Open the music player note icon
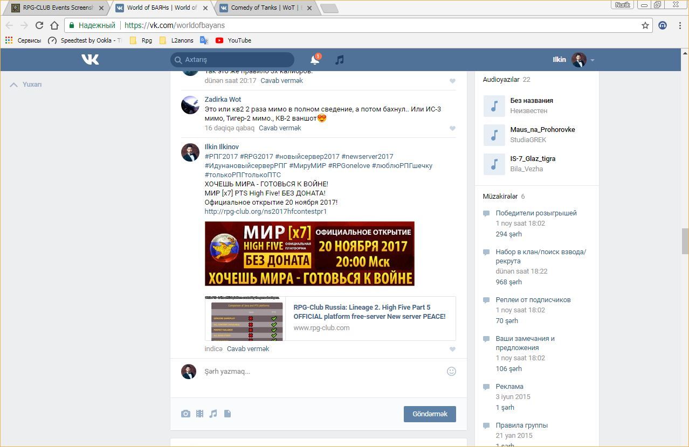Viewport: 689px width, 447px height. click(339, 60)
